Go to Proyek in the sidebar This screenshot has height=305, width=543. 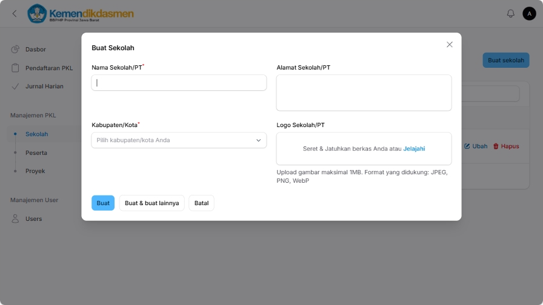(x=35, y=171)
